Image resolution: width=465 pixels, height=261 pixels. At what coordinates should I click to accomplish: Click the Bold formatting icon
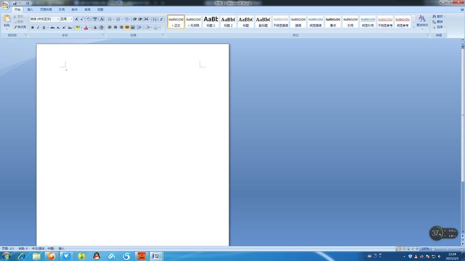click(32, 28)
